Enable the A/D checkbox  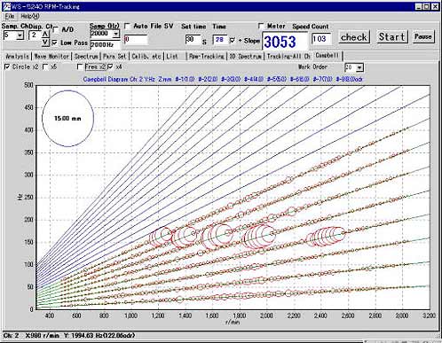[x=55, y=29]
